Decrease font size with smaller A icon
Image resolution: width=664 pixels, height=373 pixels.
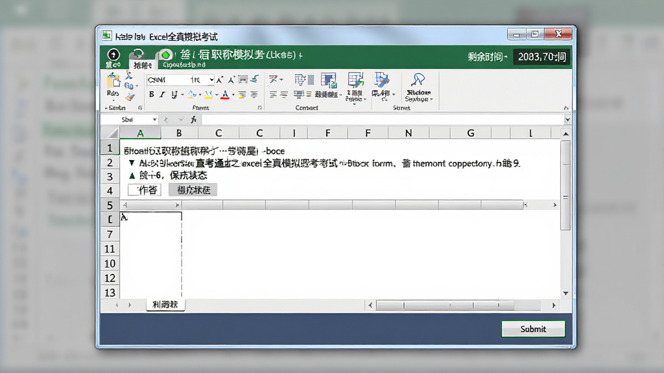[231, 80]
